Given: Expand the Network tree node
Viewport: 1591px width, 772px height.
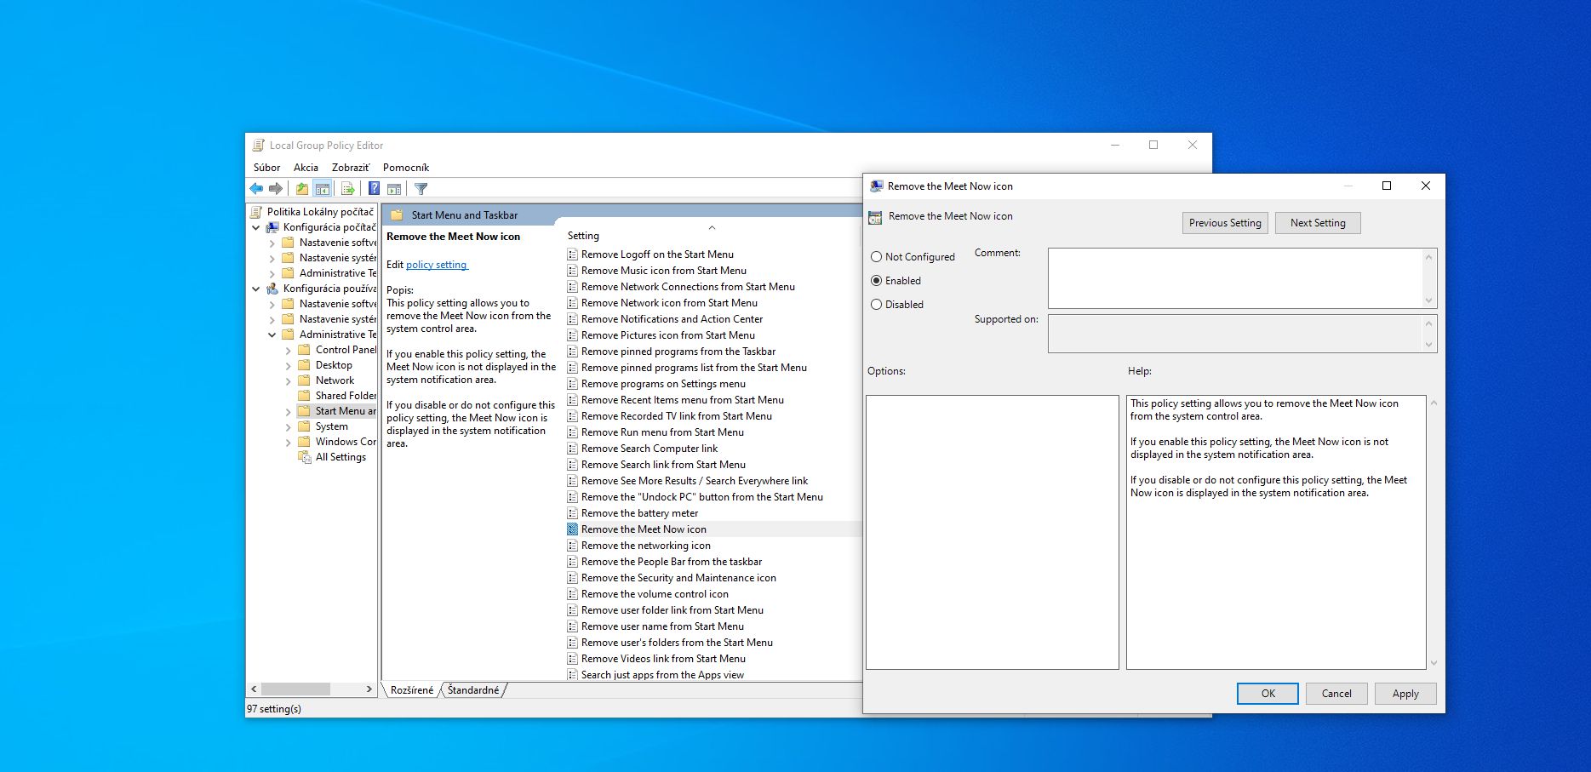Looking at the screenshot, I should pos(289,380).
